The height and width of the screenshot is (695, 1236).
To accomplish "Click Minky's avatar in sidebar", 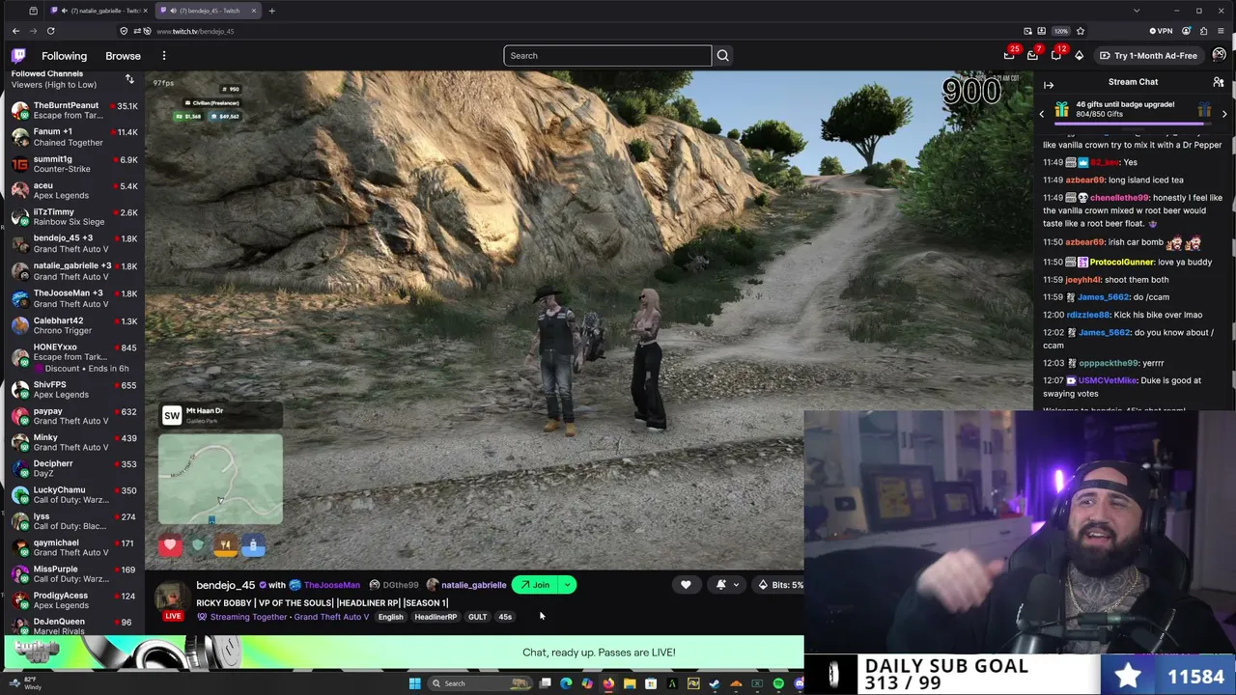I will pos(19,442).
